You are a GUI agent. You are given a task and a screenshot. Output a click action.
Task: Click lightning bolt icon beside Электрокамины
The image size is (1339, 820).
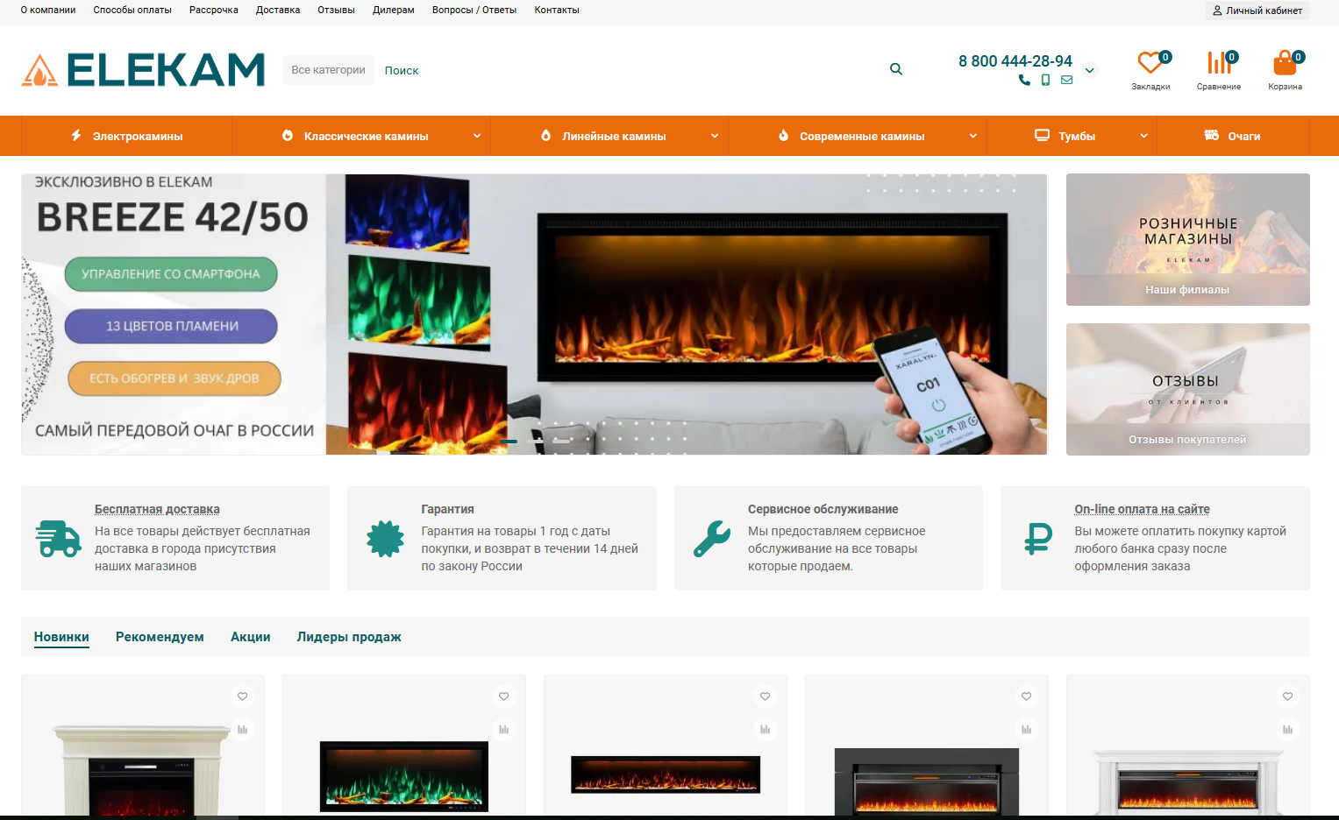coord(76,136)
